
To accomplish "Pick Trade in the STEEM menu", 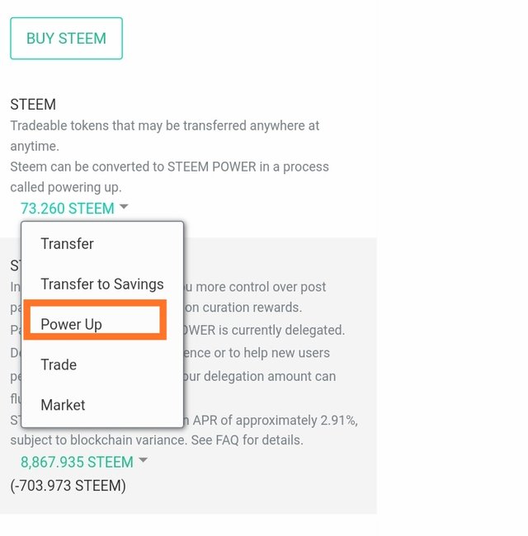I will 59,364.
